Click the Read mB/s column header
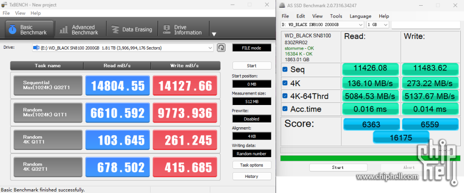This screenshot has height=193, width=464. 117,66
